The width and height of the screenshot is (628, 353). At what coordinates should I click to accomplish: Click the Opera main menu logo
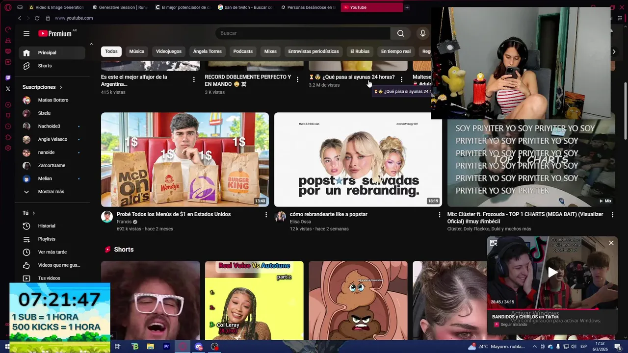(8, 7)
